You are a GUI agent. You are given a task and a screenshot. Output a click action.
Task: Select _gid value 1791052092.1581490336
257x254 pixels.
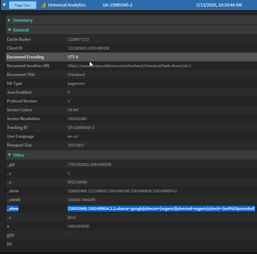point(89,164)
